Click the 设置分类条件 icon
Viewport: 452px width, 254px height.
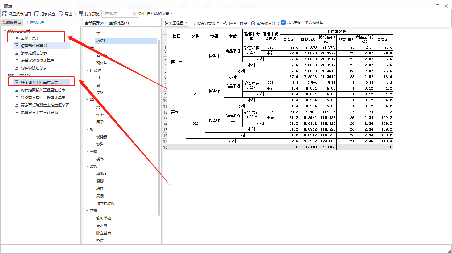click(x=193, y=23)
